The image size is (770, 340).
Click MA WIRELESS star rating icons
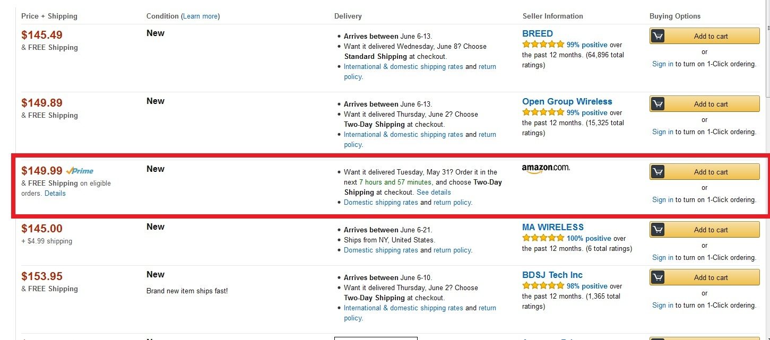(x=543, y=238)
